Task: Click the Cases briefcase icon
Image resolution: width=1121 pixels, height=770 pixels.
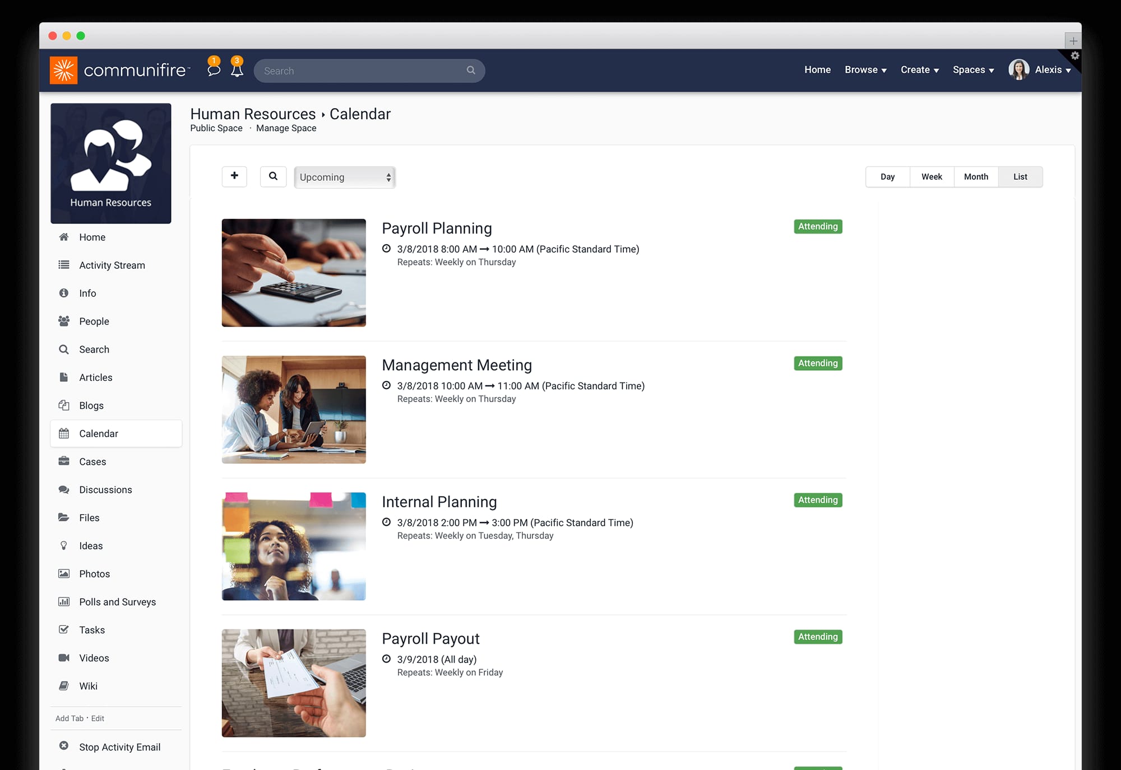Action: tap(64, 461)
